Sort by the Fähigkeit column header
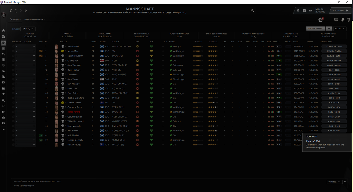Image resolution: width=353 pixels, height=192 pixels. [x=198, y=42]
